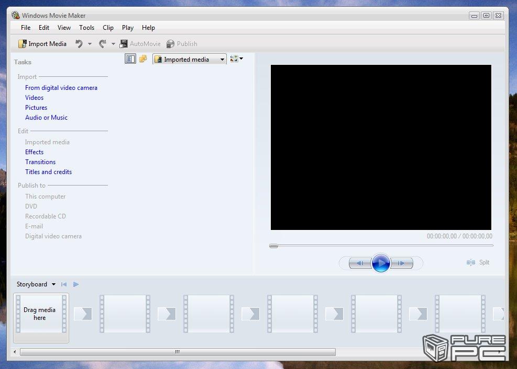Open the Help menu
Image resolution: width=517 pixels, height=369 pixels.
point(148,28)
